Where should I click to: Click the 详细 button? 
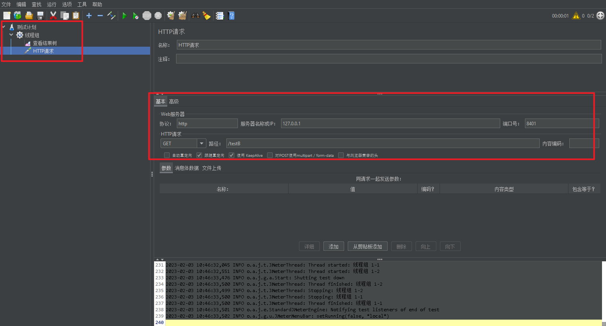(309, 247)
